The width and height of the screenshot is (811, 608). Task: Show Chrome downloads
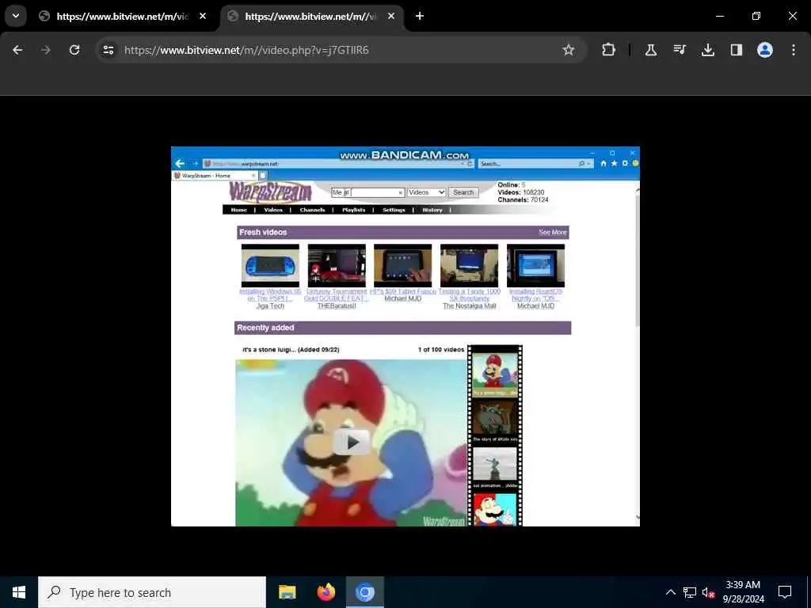[x=707, y=50]
